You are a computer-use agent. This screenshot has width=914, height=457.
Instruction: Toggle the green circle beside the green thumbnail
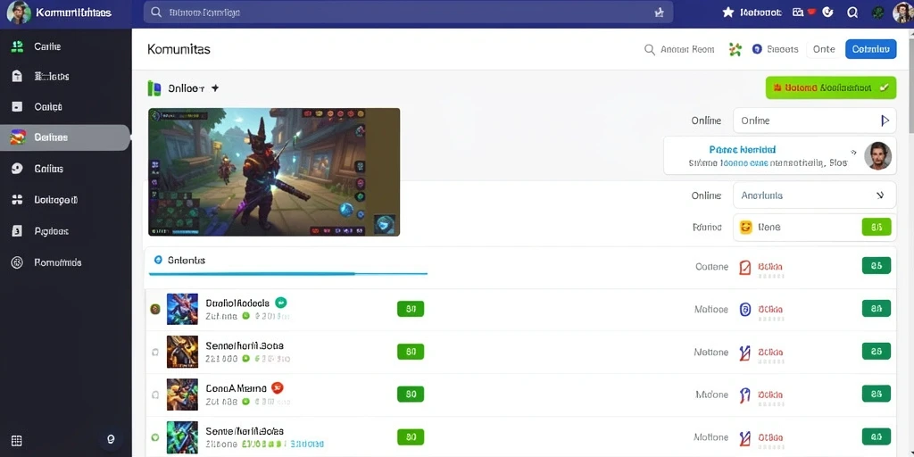[x=154, y=436]
